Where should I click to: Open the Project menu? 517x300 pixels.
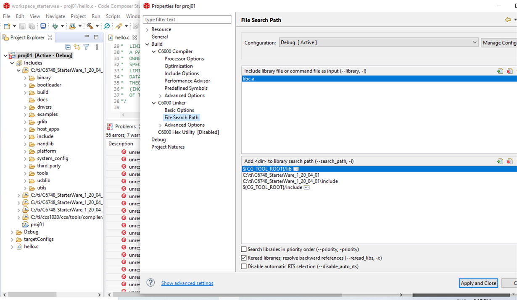[x=78, y=16]
